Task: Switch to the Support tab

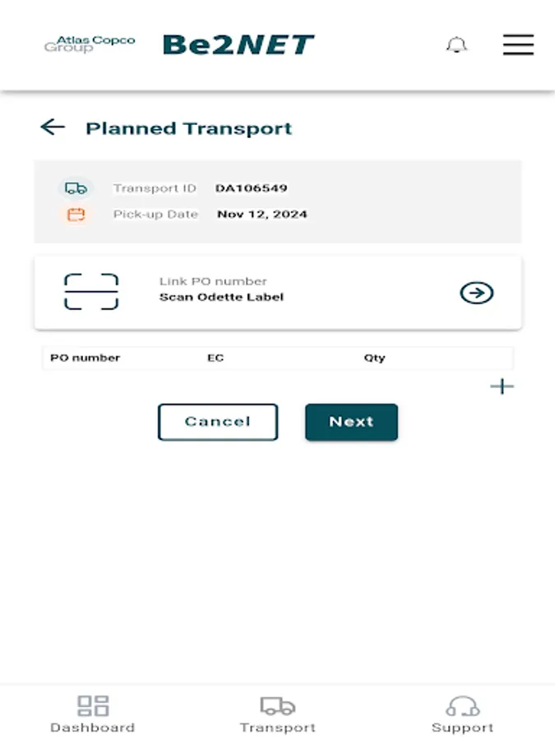Action: (462, 727)
